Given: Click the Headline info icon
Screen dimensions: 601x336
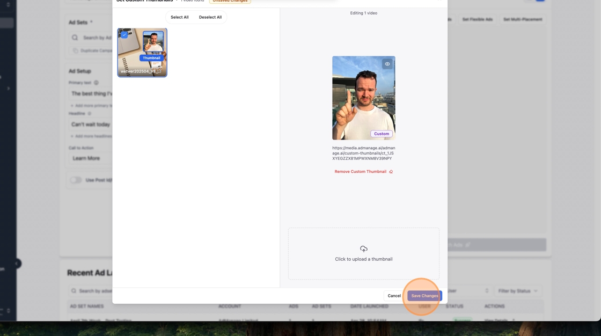Looking at the screenshot, I should tap(89, 114).
